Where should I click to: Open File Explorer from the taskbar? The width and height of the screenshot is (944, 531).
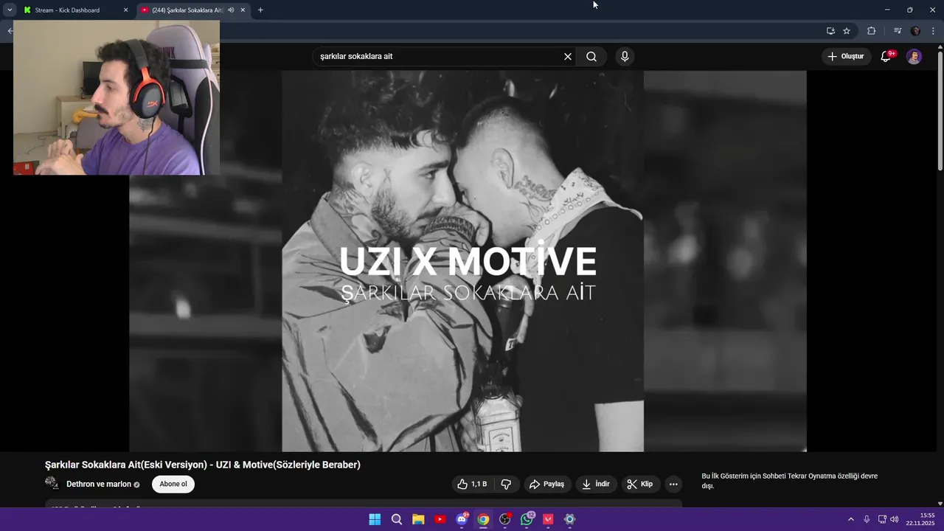418,519
